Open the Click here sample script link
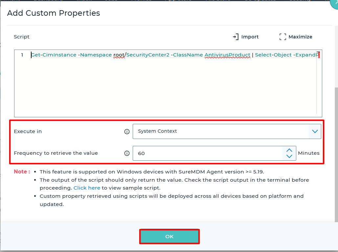The height and width of the screenshot is (252, 338). click(x=87, y=188)
